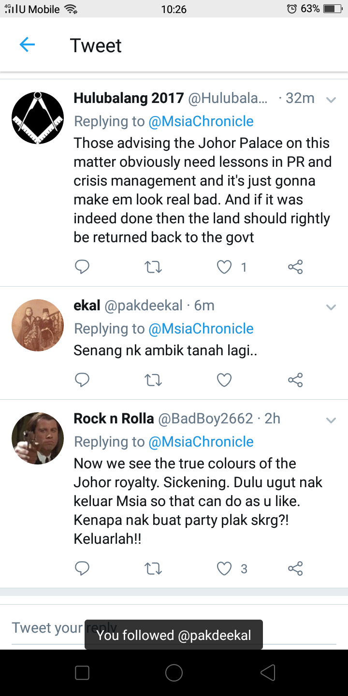This screenshot has height=696, width=348.
Task: Open dropdown arrow on Rock n Rolla's tweet
Action: coord(331,420)
